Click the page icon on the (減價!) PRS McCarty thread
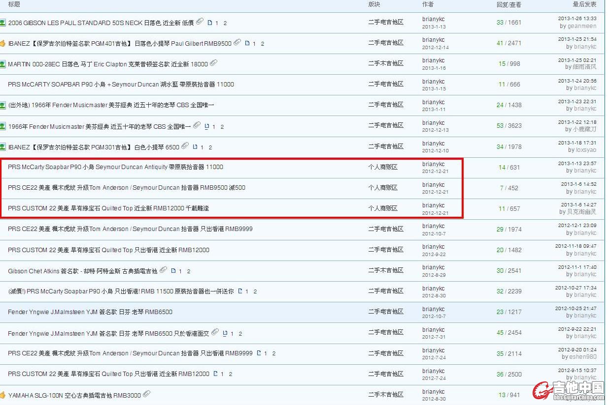 [240, 291]
